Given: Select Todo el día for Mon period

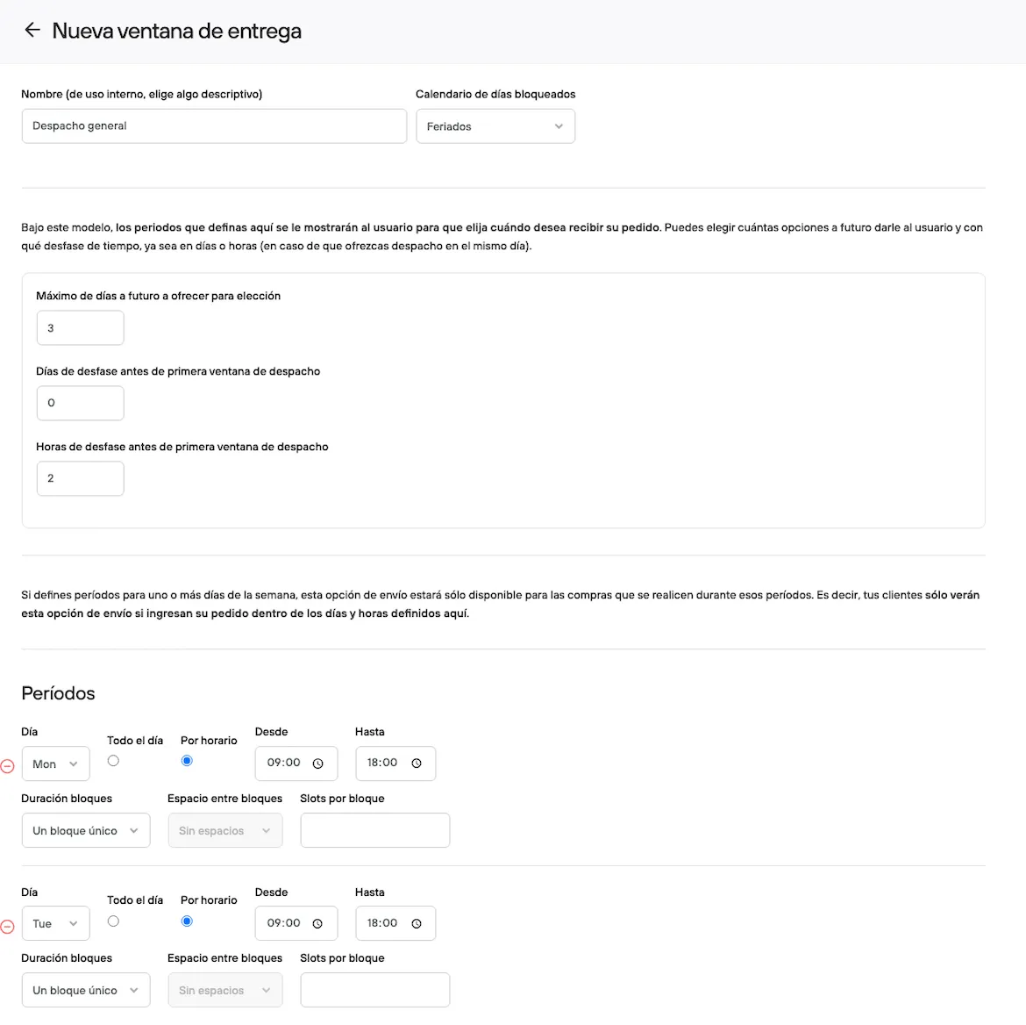Looking at the screenshot, I should click(113, 761).
